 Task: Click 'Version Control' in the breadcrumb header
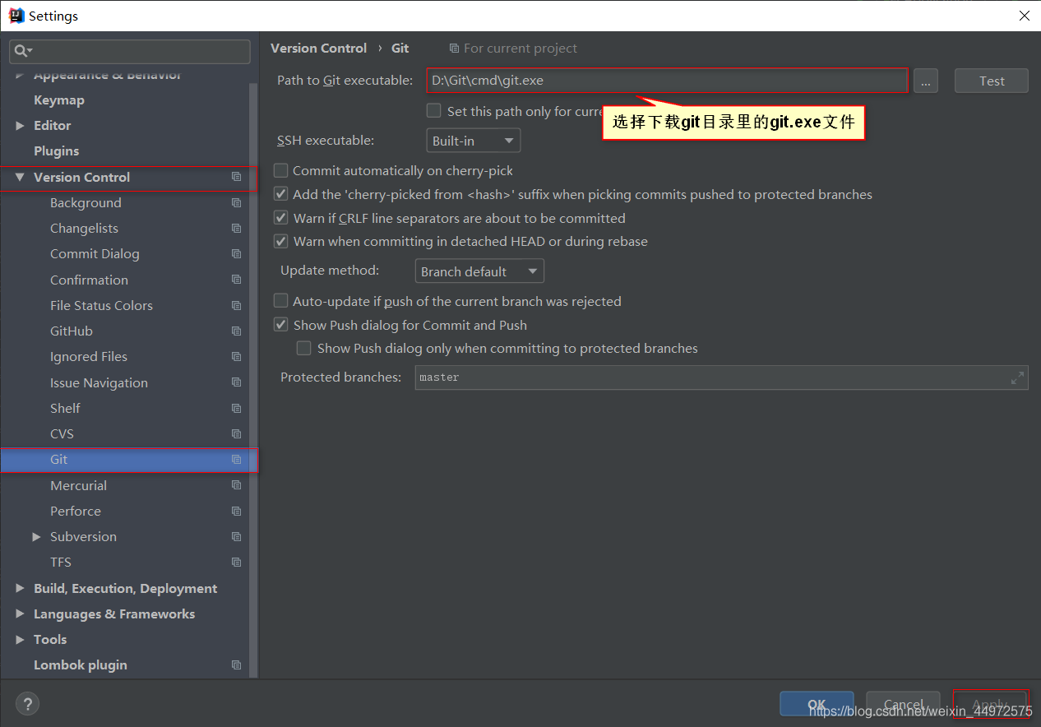[x=318, y=48]
